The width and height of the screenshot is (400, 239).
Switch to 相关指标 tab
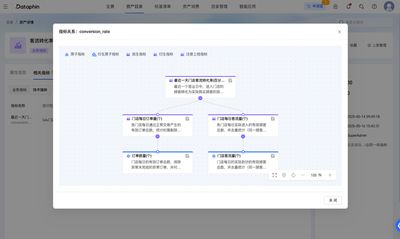(x=41, y=73)
